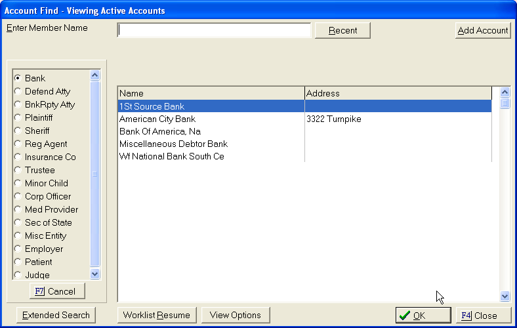
Task: Open View Options
Action: [x=235, y=316]
